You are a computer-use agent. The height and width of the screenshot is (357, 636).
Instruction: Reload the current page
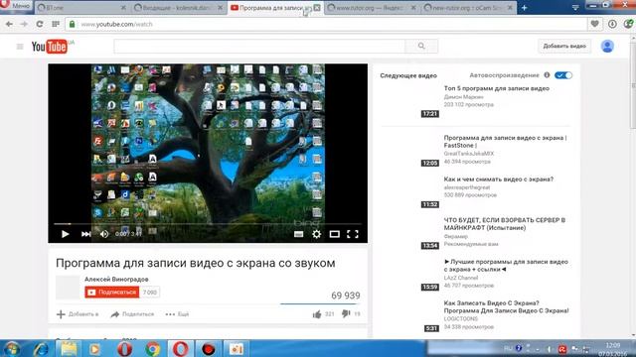point(40,24)
